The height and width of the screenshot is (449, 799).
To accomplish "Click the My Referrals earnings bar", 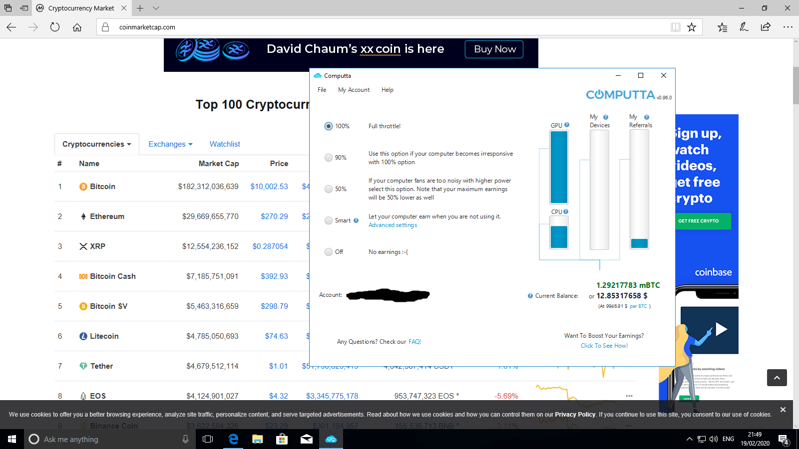I will click(x=640, y=189).
